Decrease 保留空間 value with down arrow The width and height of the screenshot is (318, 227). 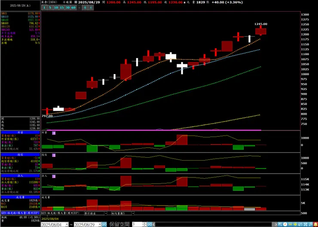pyautogui.click(x=145, y=226)
